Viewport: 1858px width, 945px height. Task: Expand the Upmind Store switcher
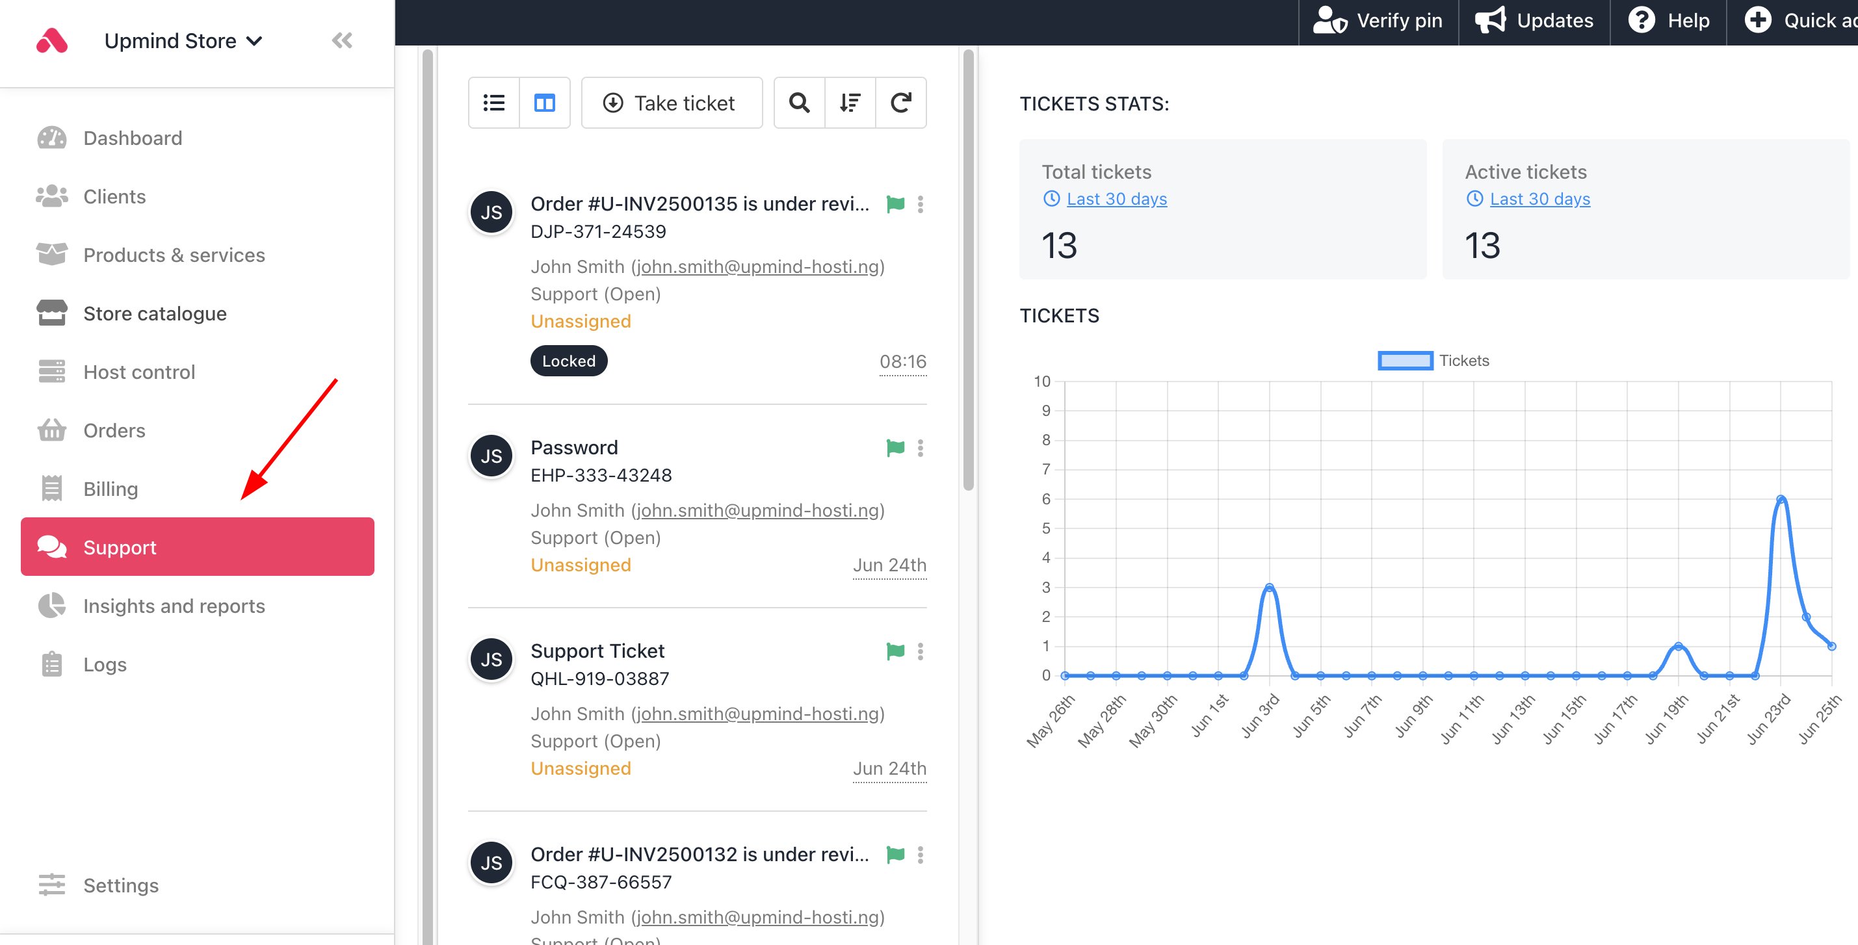[x=183, y=40]
